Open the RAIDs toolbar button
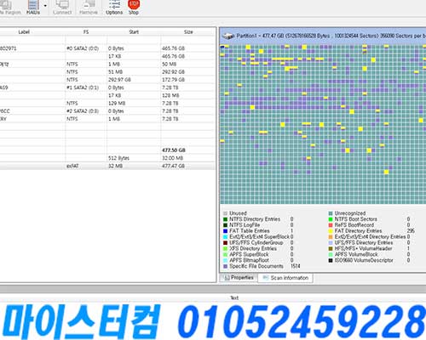This screenshot has height=340, width=426. tap(33, 8)
